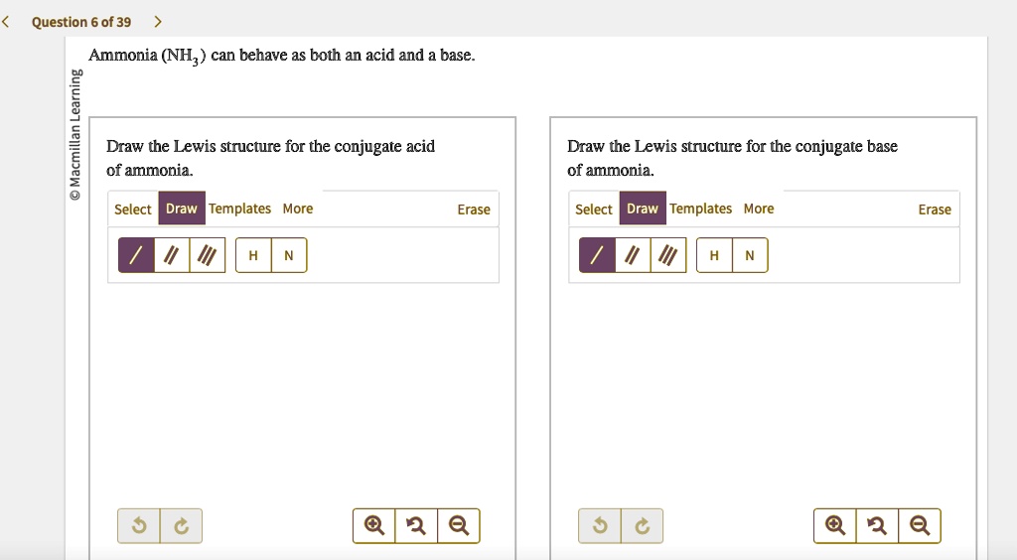1017x560 pixels.
Task: Choose nitrogen atom N in conjugate base panel
Action: 751,255
